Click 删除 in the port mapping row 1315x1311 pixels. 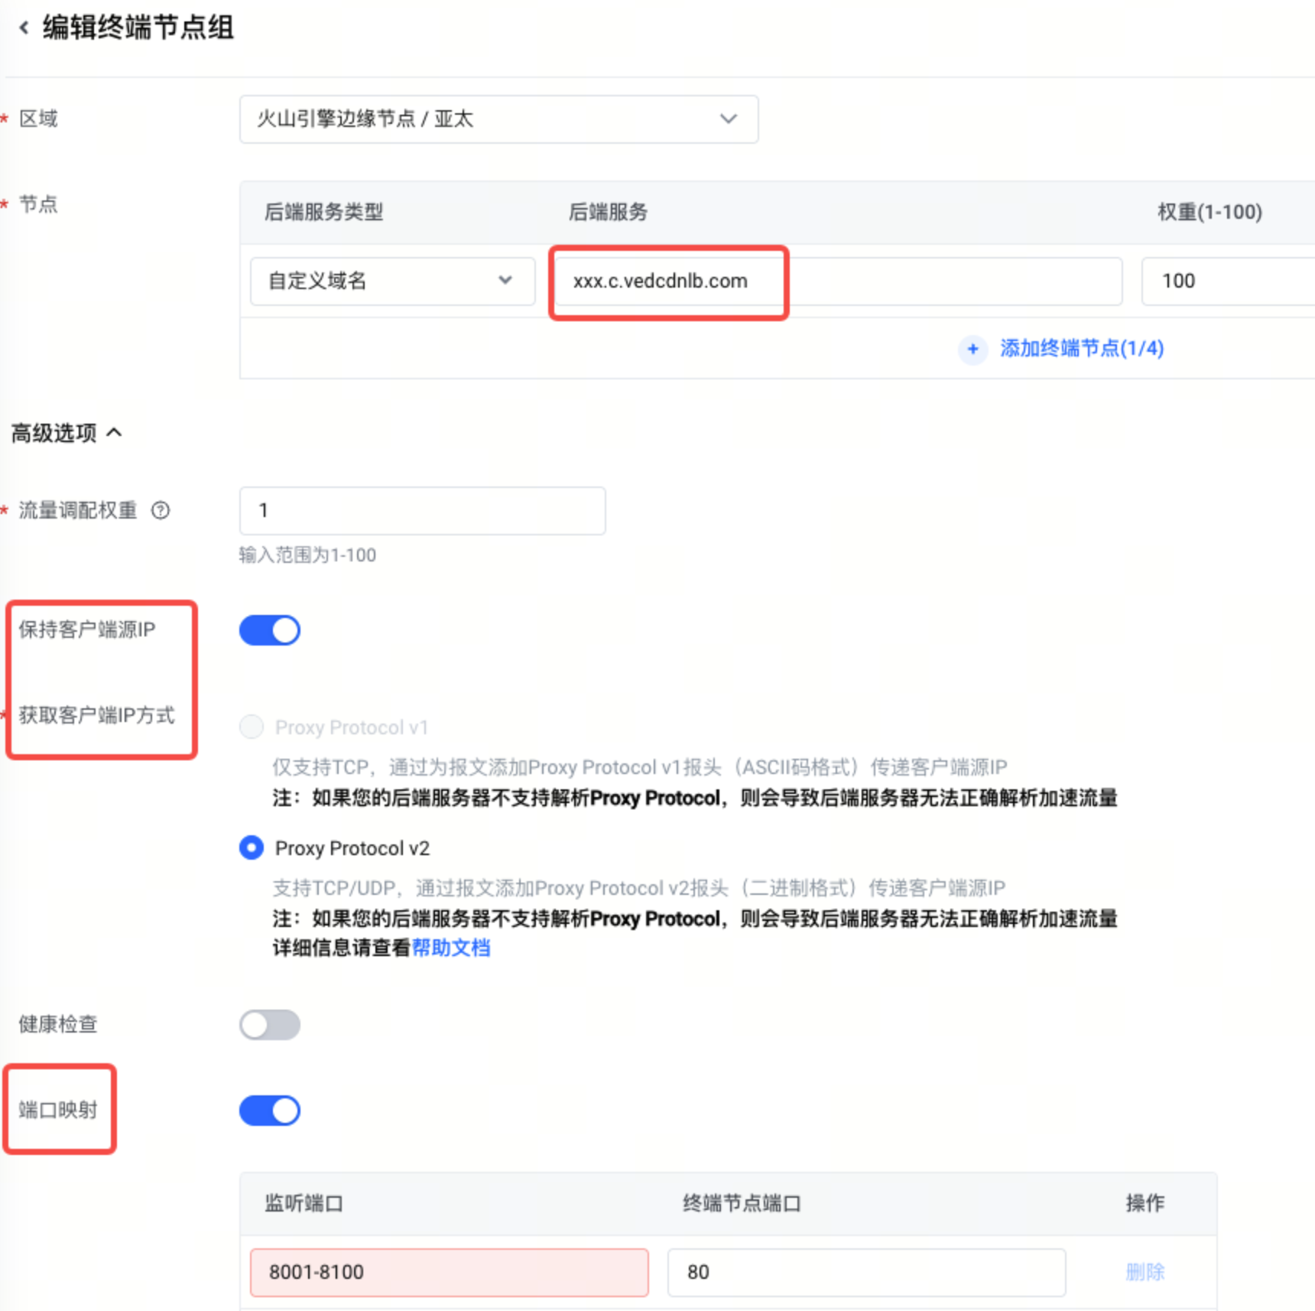pyautogui.click(x=1145, y=1271)
